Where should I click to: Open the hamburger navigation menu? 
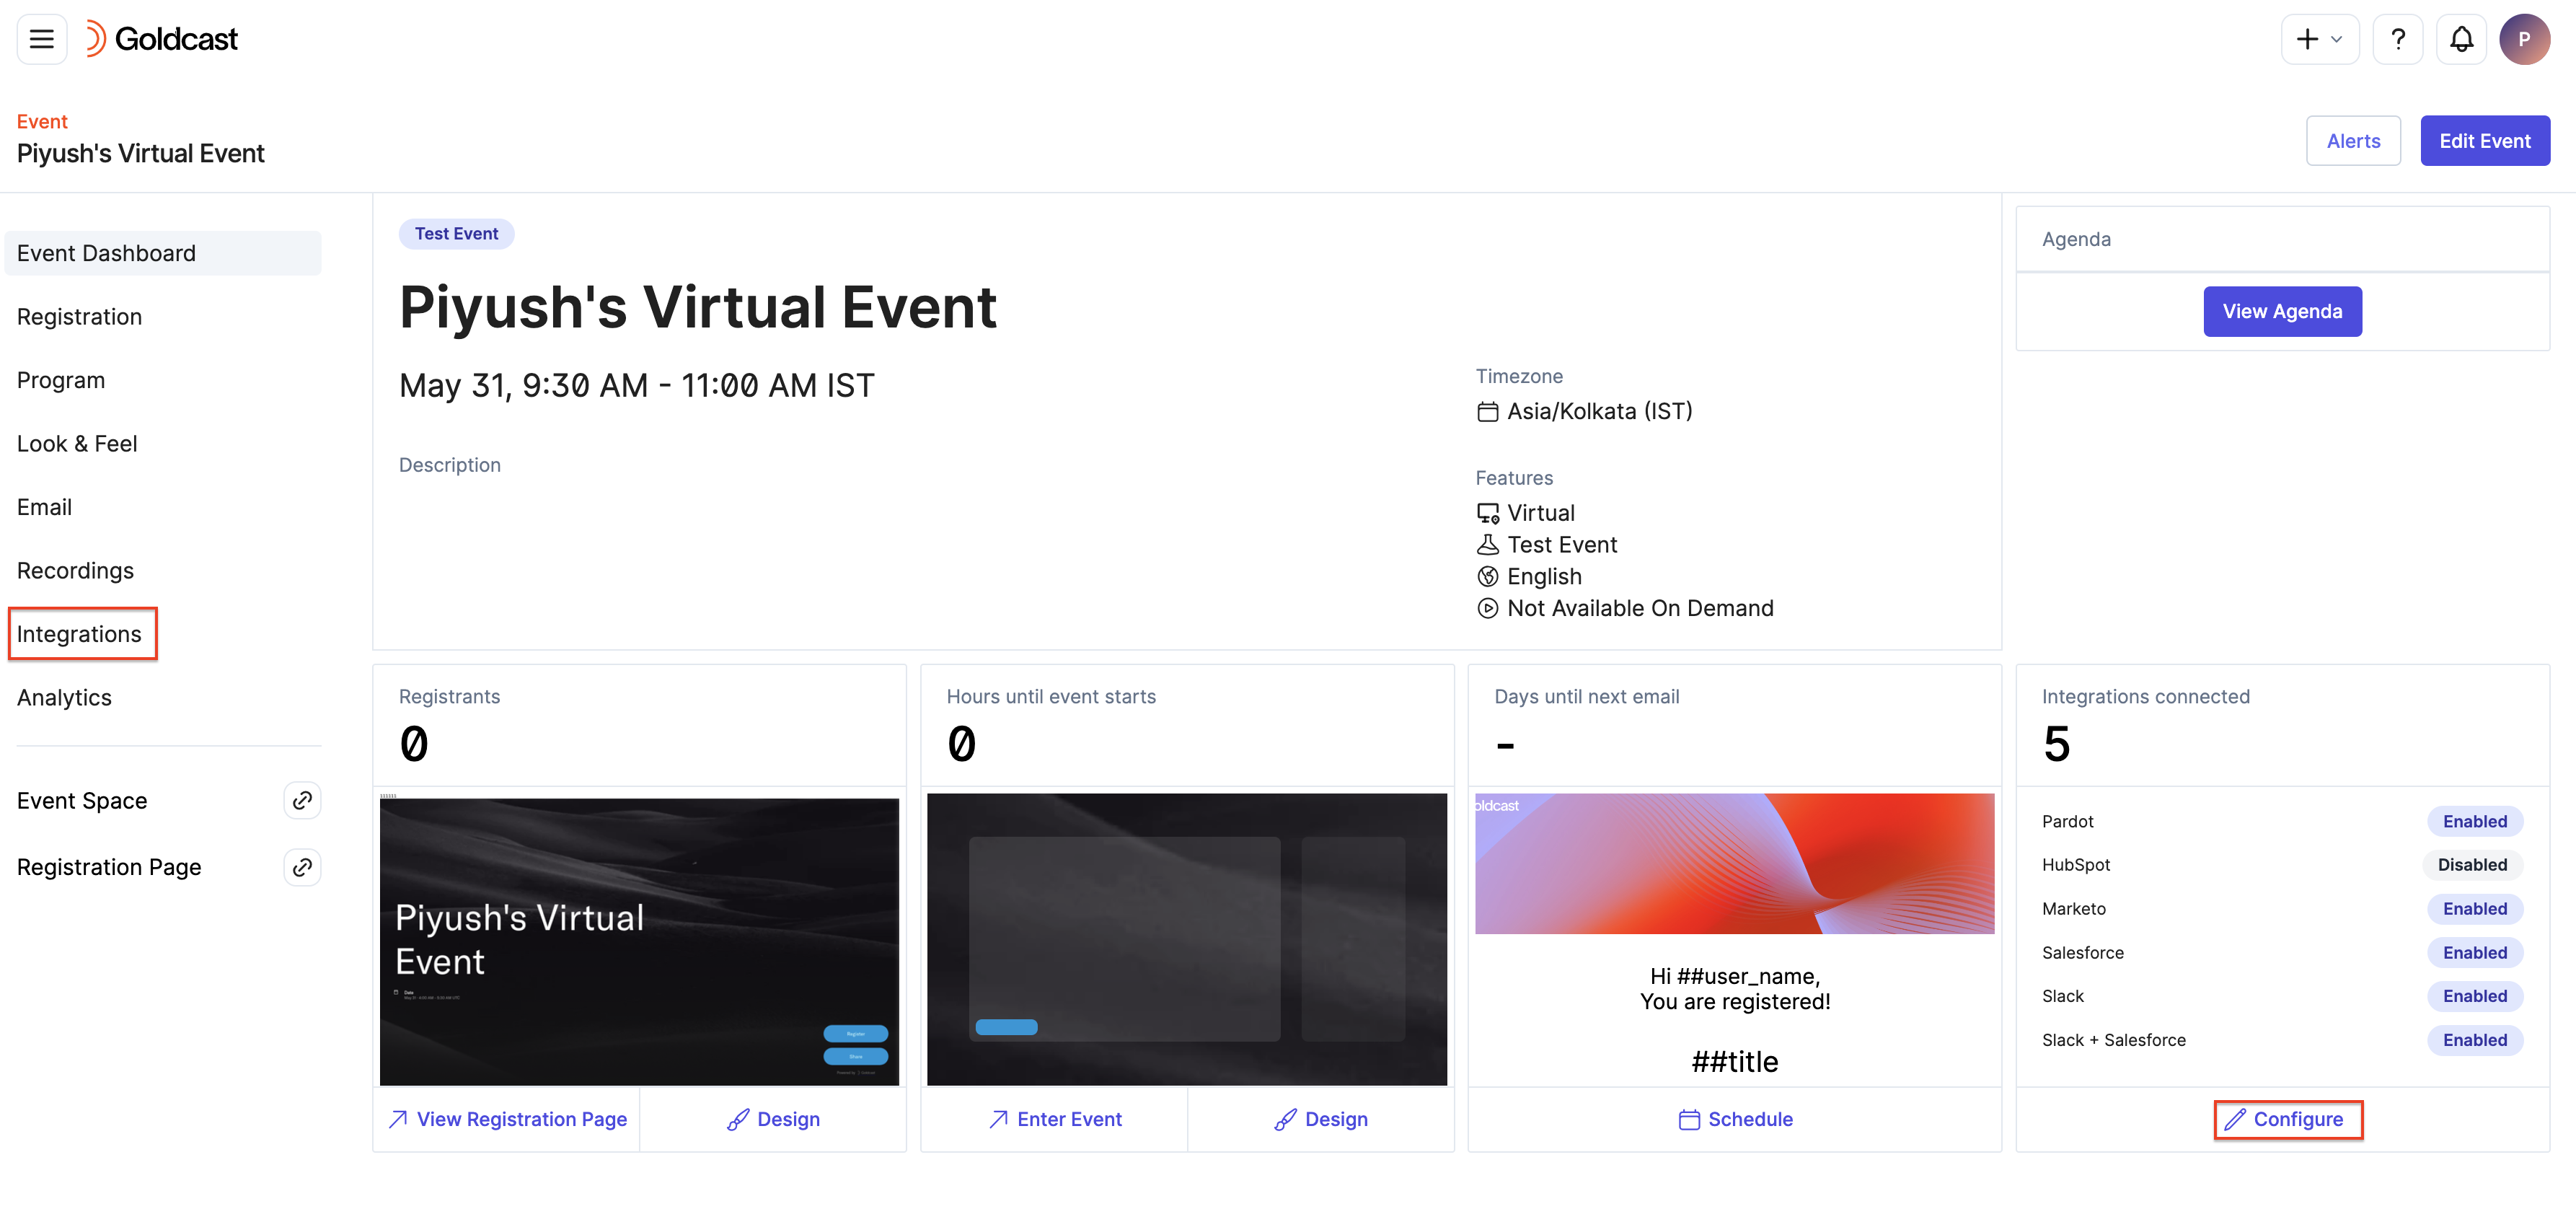tap(41, 39)
